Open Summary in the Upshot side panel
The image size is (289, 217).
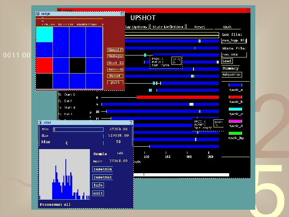coord(230,68)
